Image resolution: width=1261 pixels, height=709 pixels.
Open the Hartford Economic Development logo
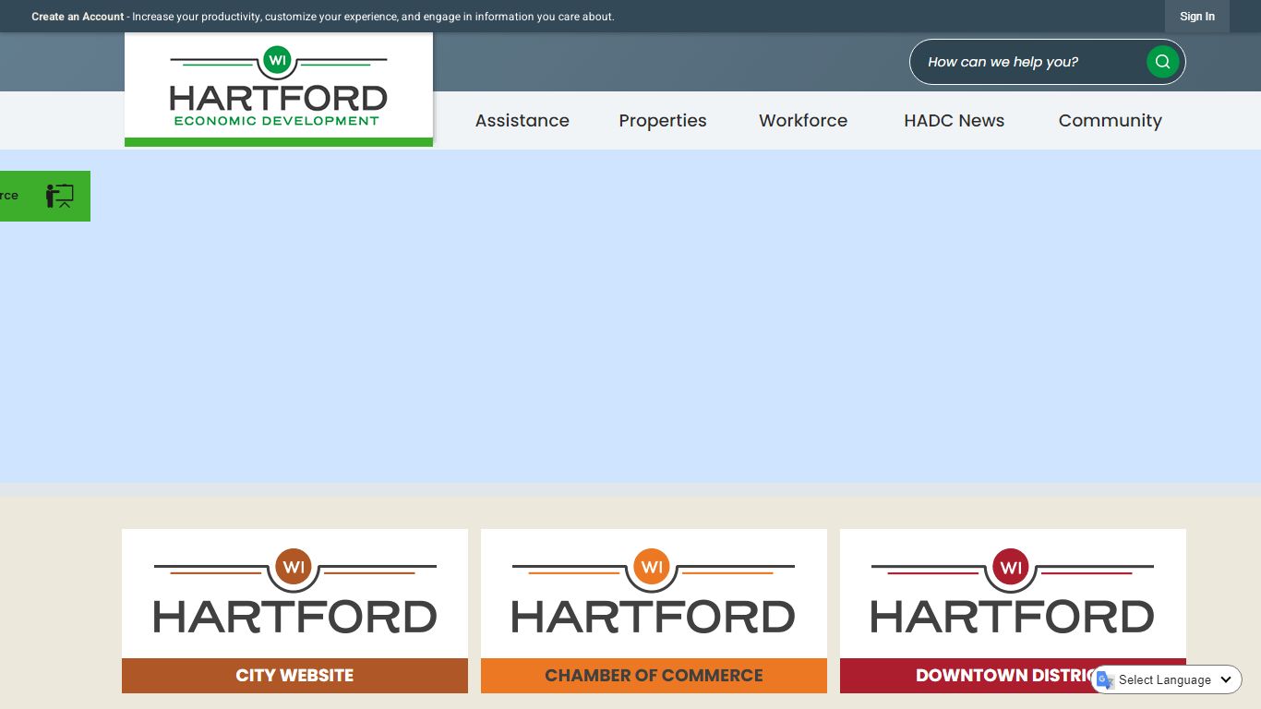[279, 90]
